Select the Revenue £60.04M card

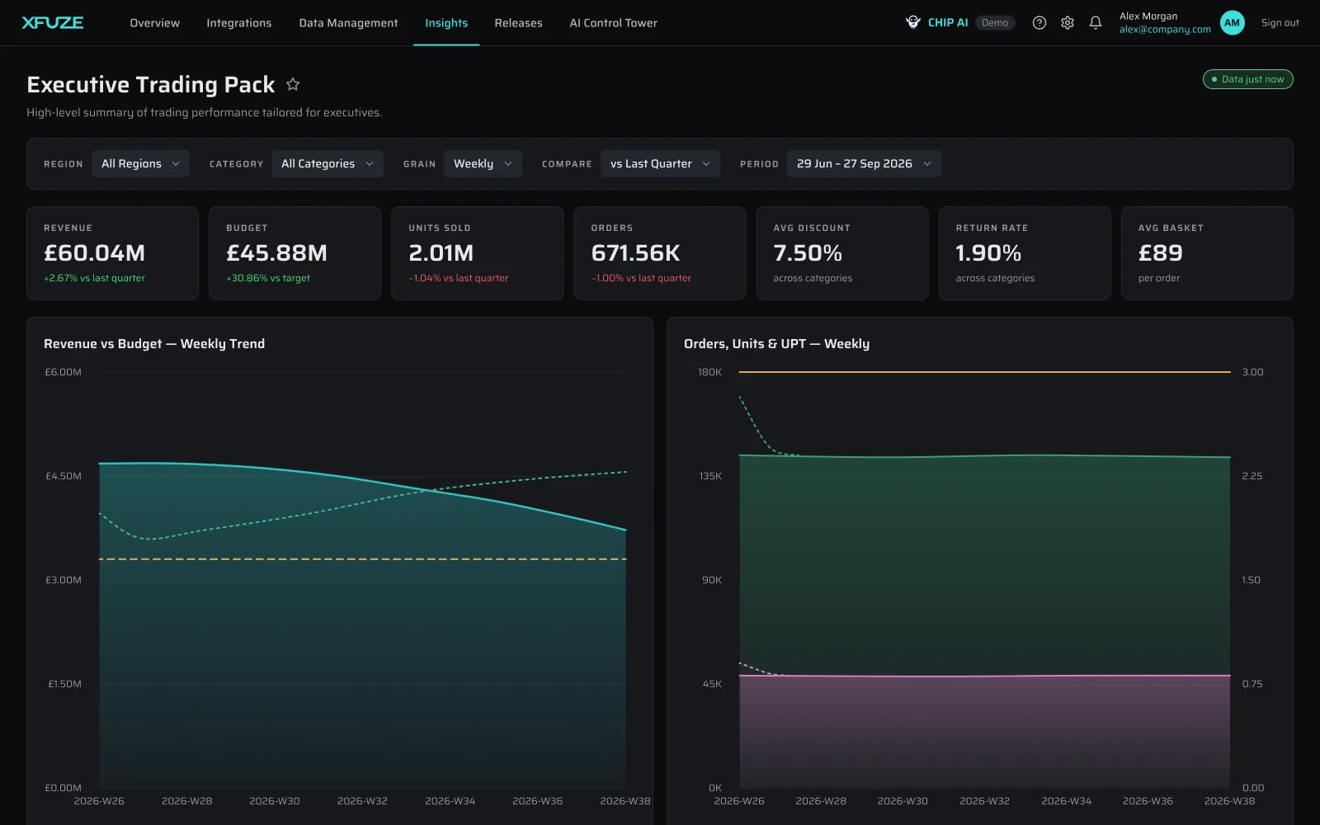click(x=113, y=253)
